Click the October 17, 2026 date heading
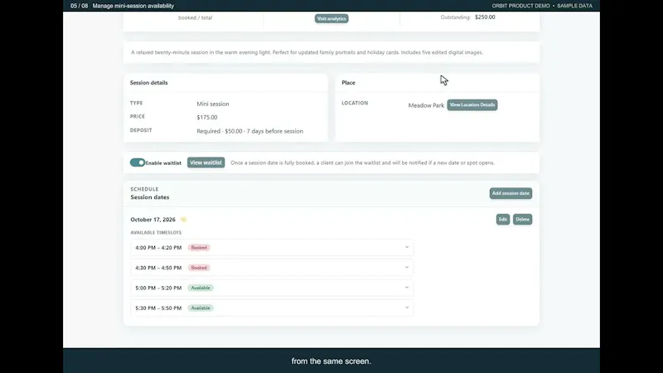Viewport: 663px width, 373px height. tap(152, 220)
